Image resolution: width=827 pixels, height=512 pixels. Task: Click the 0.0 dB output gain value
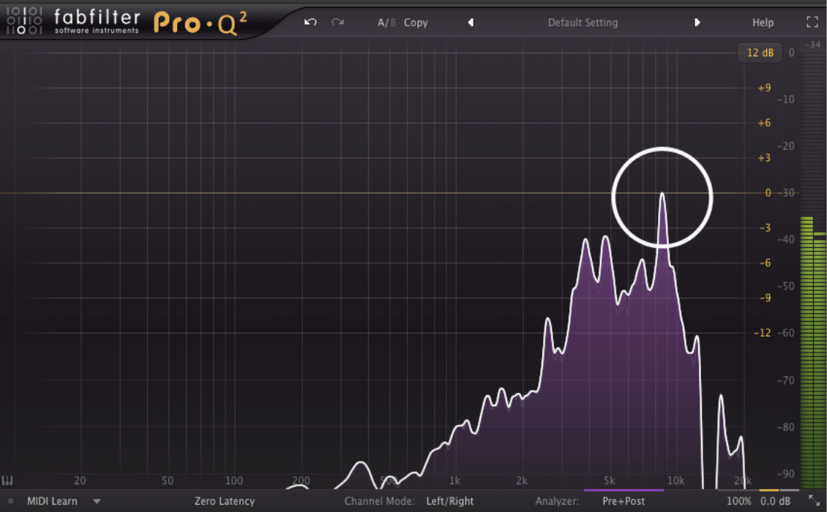pos(775,501)
